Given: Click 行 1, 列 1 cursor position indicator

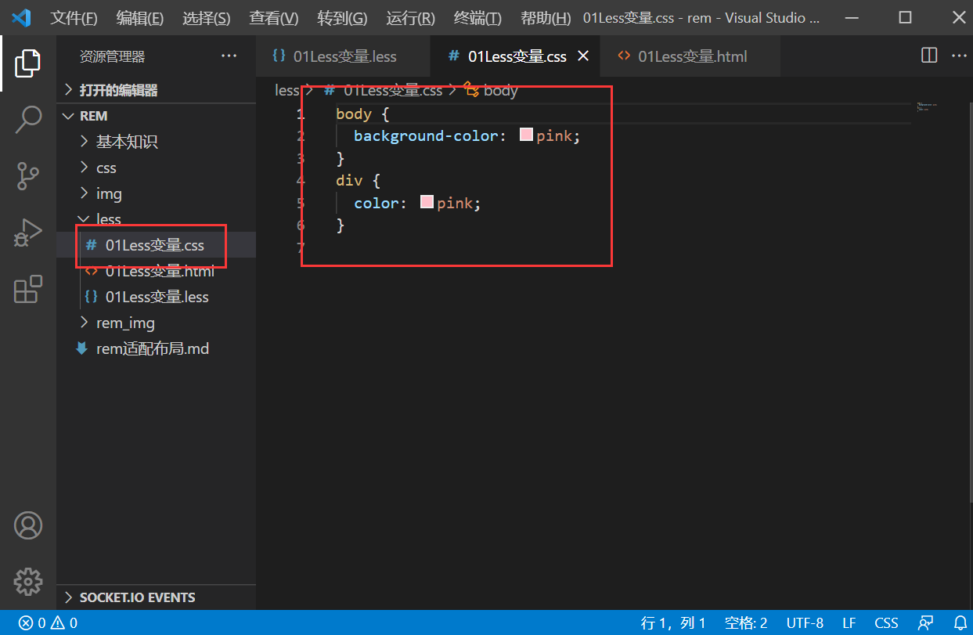Looking at the screenshot, I should (x=673, y=623).
